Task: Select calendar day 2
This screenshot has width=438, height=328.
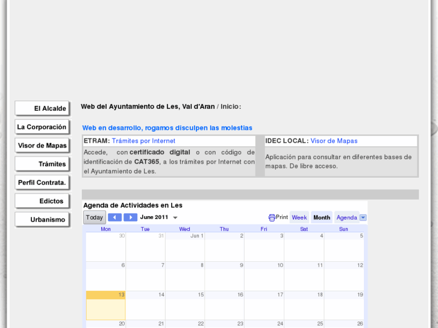Action: 225,247
